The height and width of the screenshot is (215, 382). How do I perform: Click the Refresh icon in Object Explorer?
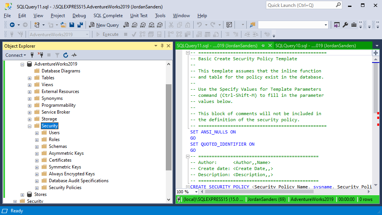66,55
